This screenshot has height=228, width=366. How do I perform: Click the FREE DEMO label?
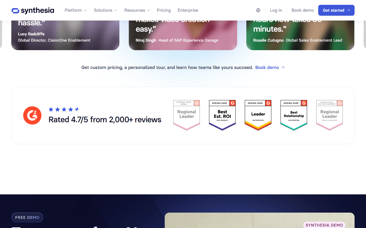tap(27, 217)
